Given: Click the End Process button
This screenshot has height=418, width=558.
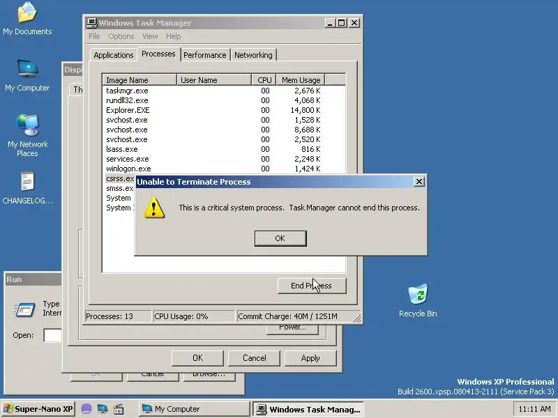Looking at the screenshot, I should (x=311, y=286).
